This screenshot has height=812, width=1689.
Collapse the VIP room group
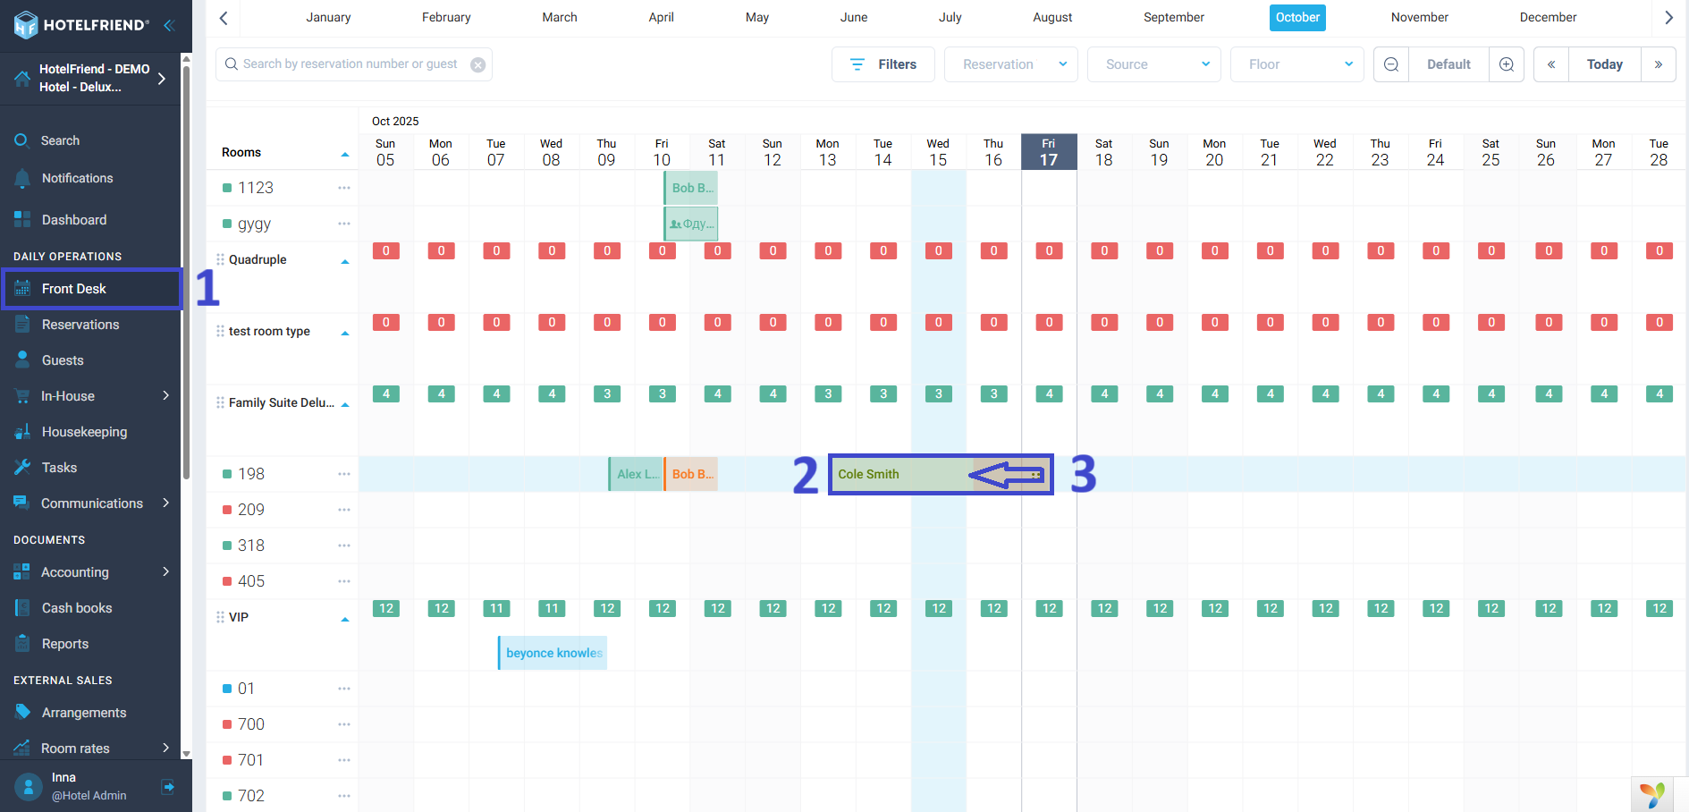(345, 620)
